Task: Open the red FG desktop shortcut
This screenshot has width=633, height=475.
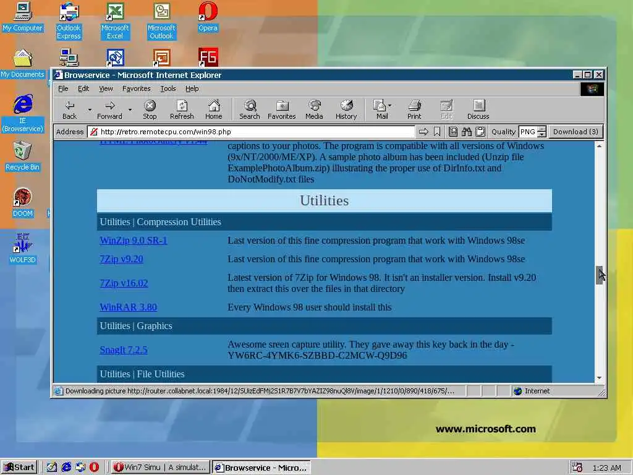Action: coord(208,58)
